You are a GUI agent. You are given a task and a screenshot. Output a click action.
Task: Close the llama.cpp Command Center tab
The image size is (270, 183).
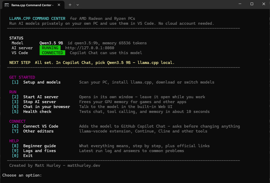tap(59, 5)
